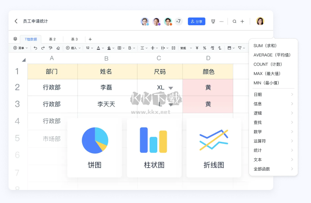
Task: Click the first decimal places icon after percent
Action: pyautogui.click(x=212, y=48)
